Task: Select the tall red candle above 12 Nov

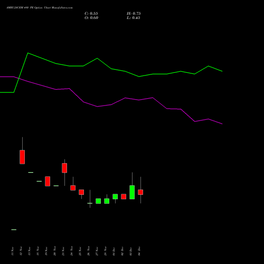Action: (x=22, y=157)
